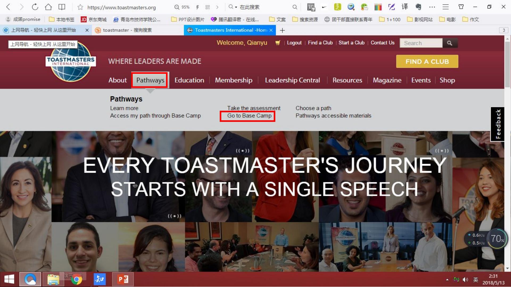Click the search magnifier button on site

point(450,43)
